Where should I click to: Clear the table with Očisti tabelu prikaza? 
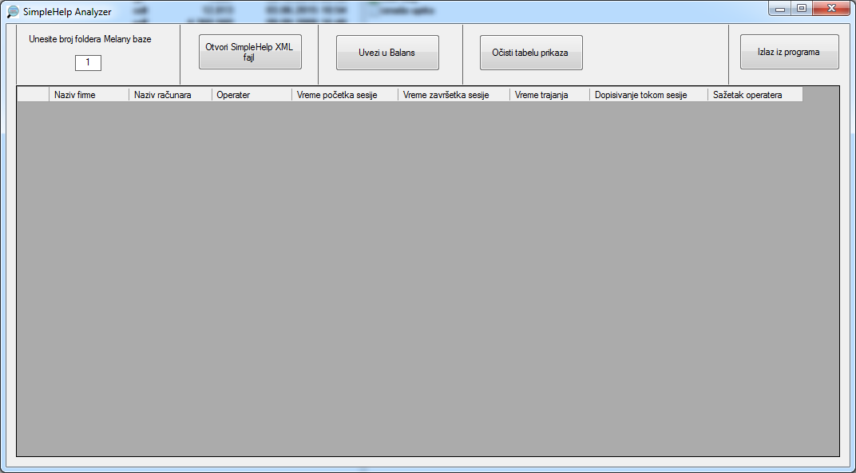531,53
